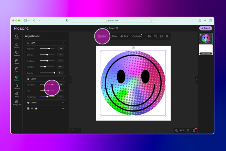The height and width of the screenshot is (151, 226).
Task: Collapse the Light section
Action: (63, 43)
